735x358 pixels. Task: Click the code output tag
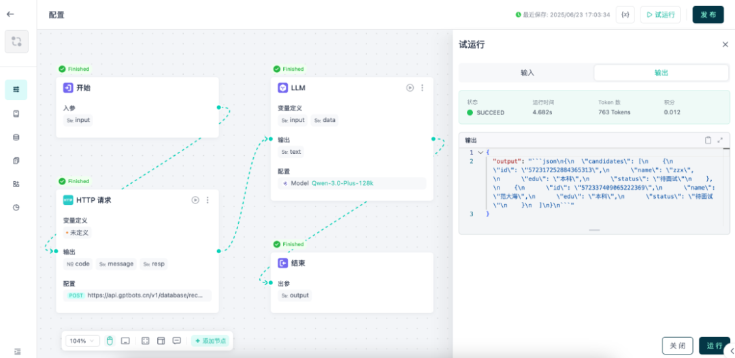(x=78, y=264)
